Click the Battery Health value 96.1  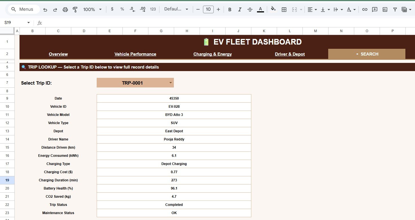174,188
